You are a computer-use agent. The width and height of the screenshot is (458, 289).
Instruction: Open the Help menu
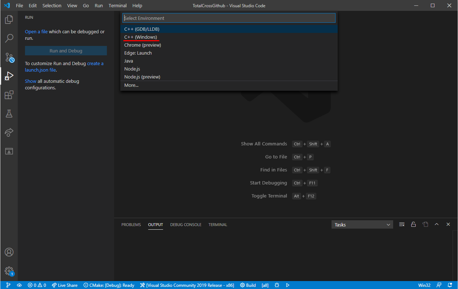[137, 5]
